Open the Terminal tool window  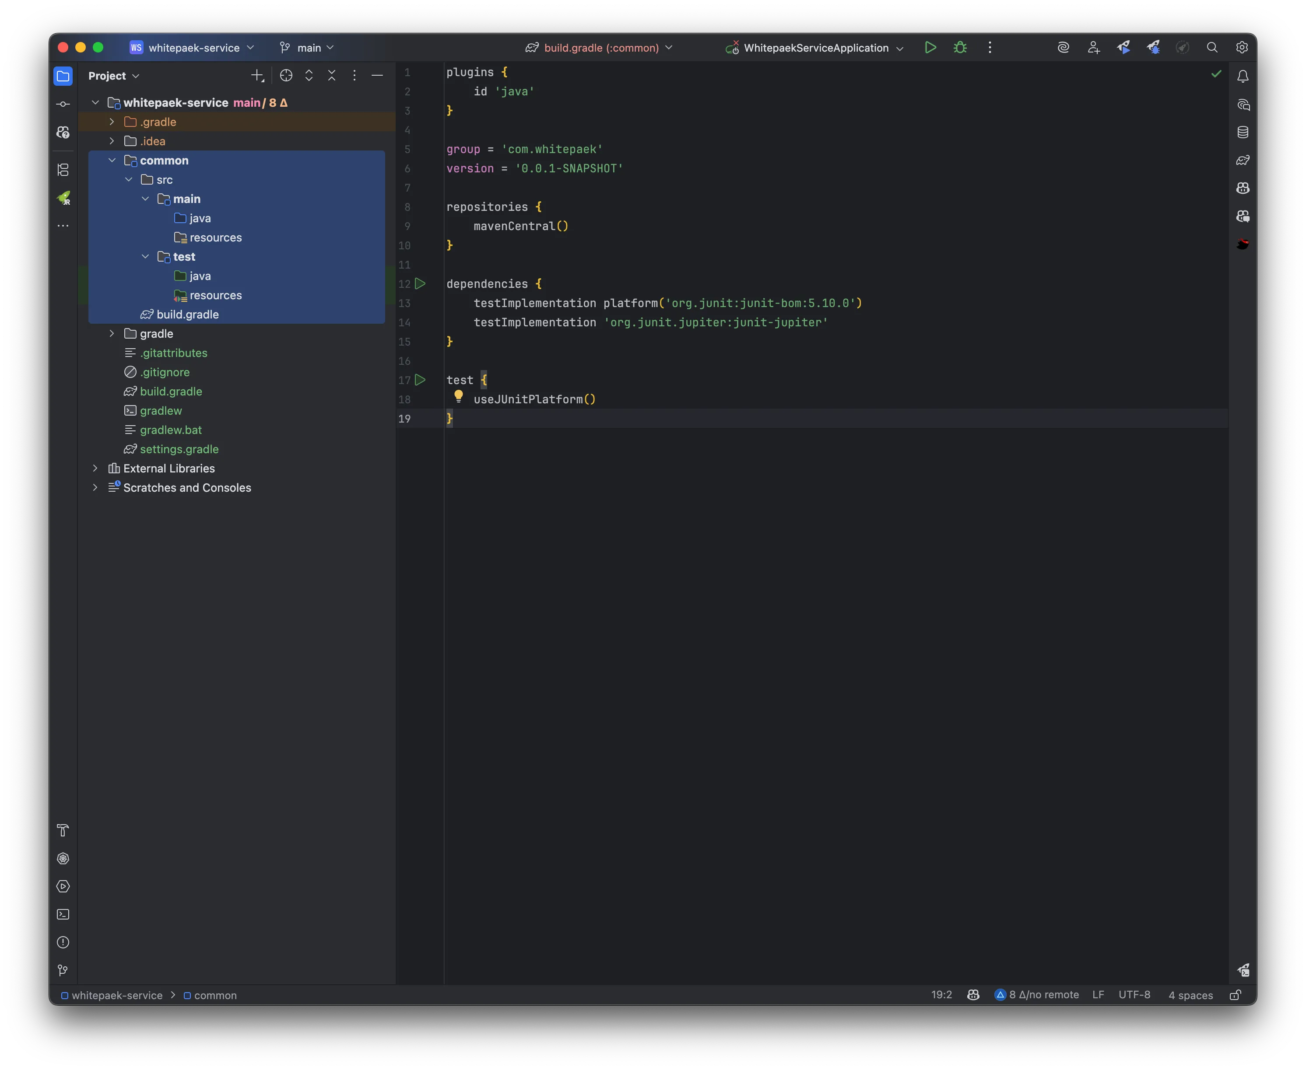(63, 914)
